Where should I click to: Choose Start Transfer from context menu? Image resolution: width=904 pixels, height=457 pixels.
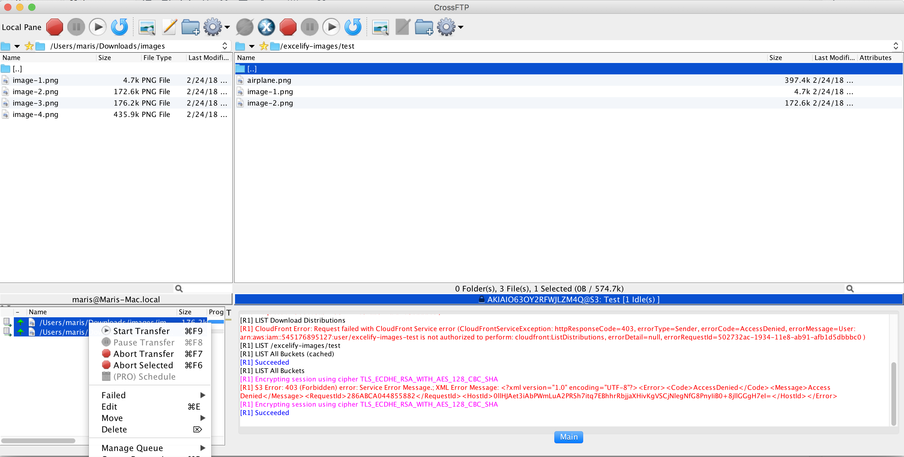pyautogui.click(x=141, y=331)
